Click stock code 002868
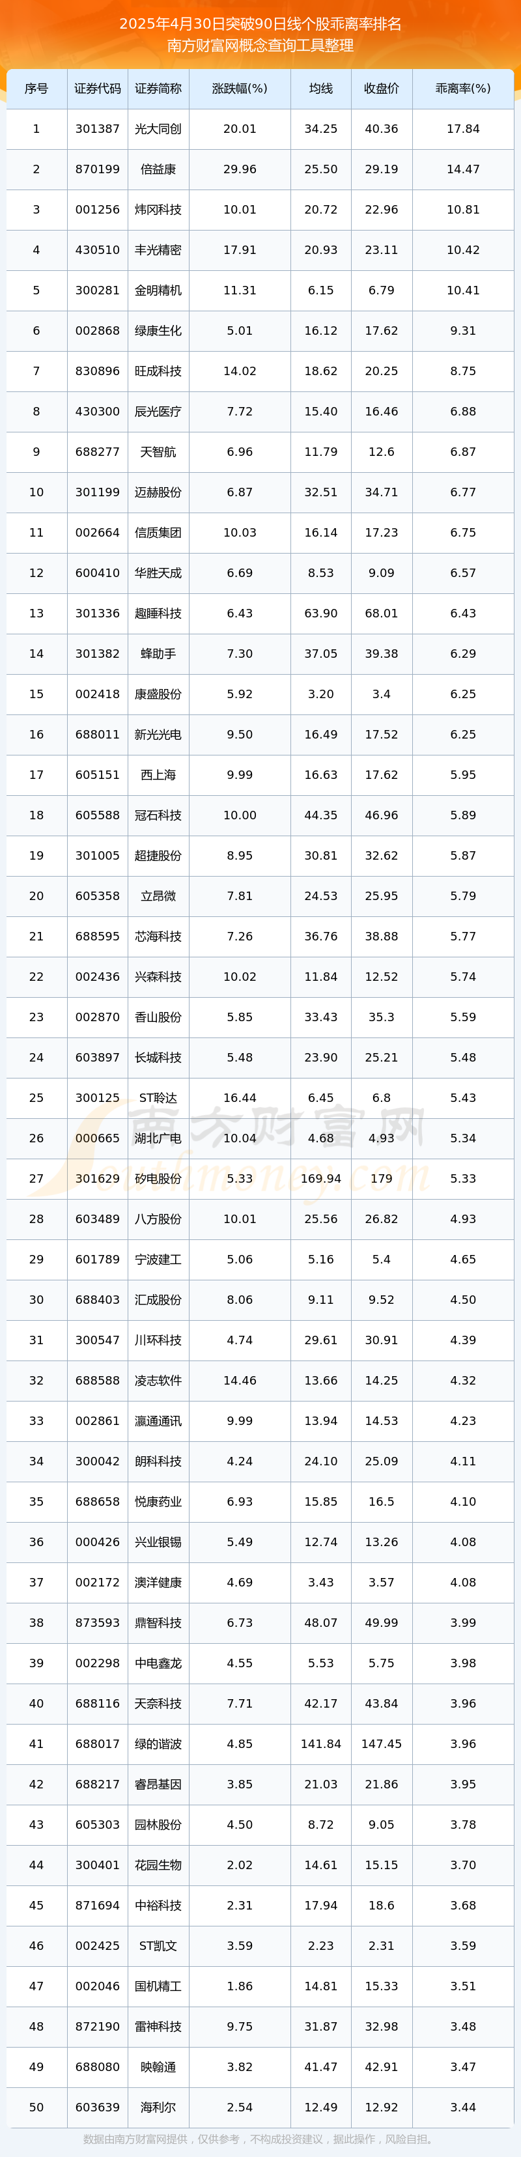This screenshot has height=2157, width=521. [97, 331]
